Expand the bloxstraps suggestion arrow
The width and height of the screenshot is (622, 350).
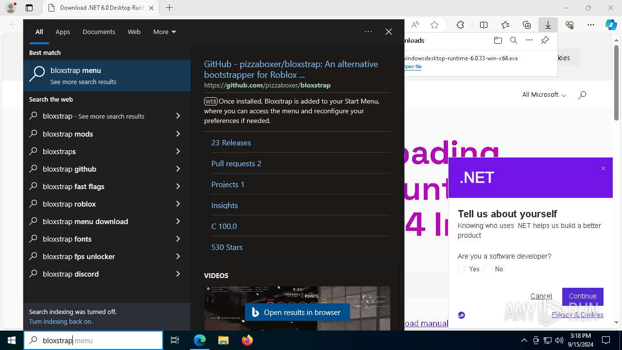click(178, 151)
